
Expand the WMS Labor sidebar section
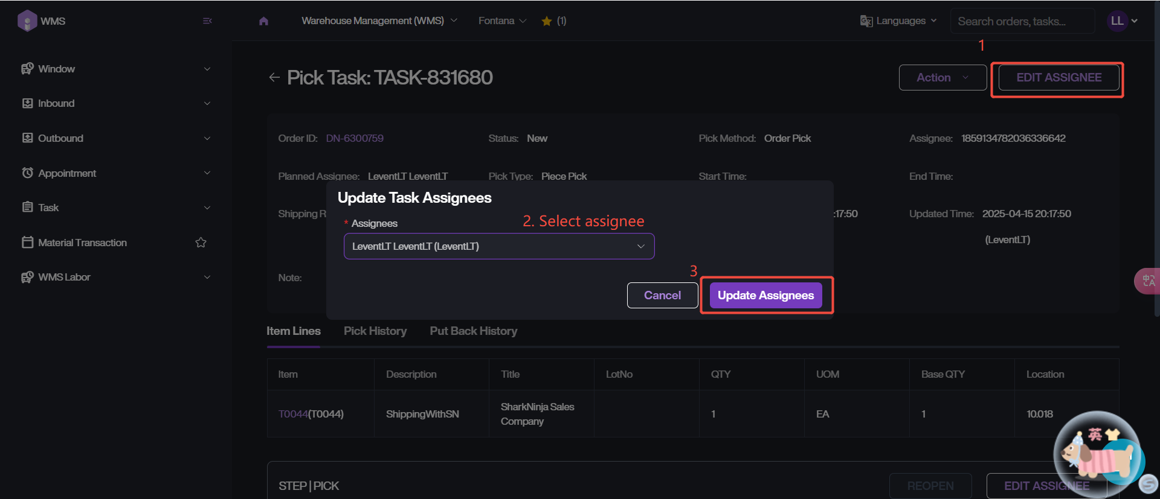click(x=115, y=277)
